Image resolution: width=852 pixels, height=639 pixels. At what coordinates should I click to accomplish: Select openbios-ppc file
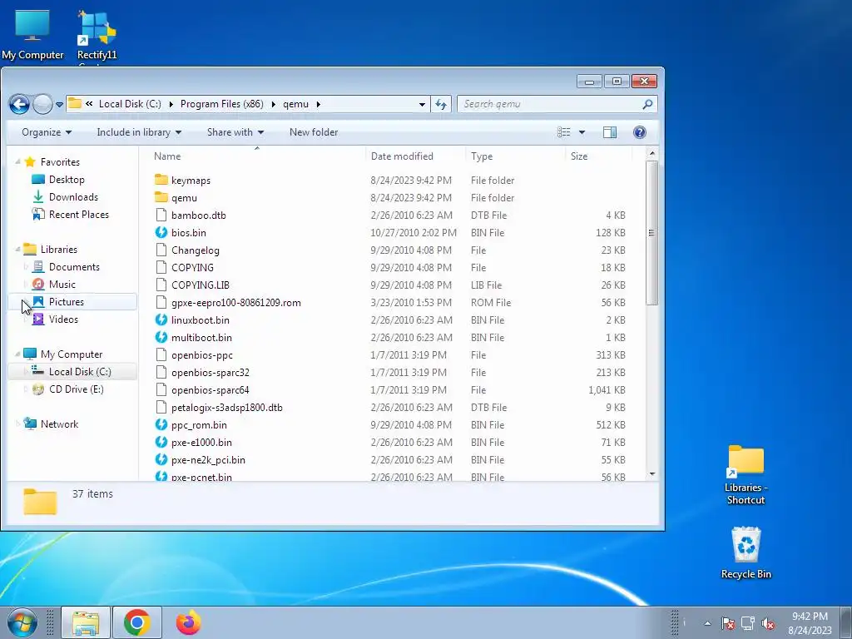pos(201,354)
